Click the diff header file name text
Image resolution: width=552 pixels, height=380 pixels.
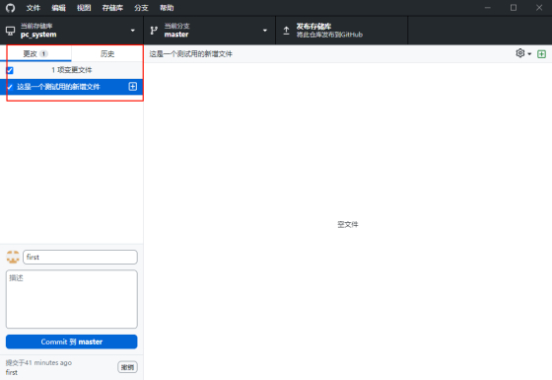pos(191,54)
